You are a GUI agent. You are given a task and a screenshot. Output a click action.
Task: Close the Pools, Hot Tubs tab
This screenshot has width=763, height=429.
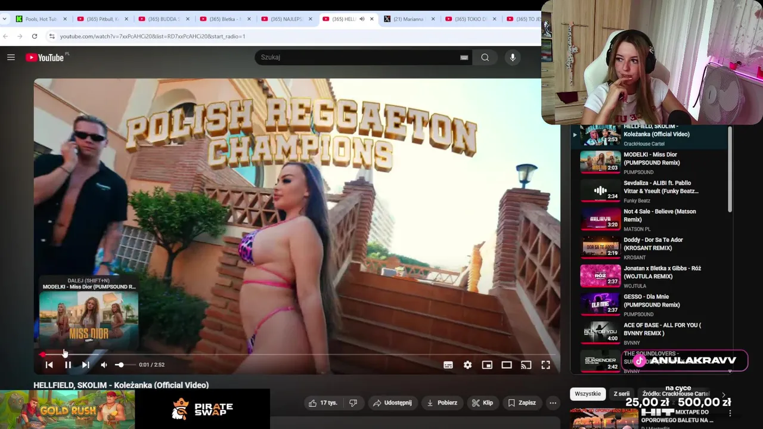tap(65, 19)
